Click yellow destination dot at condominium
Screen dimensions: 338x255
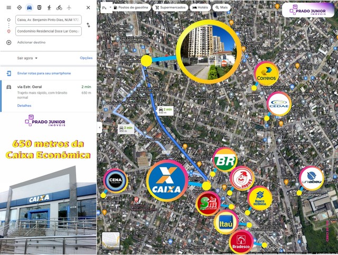point(146,61)
